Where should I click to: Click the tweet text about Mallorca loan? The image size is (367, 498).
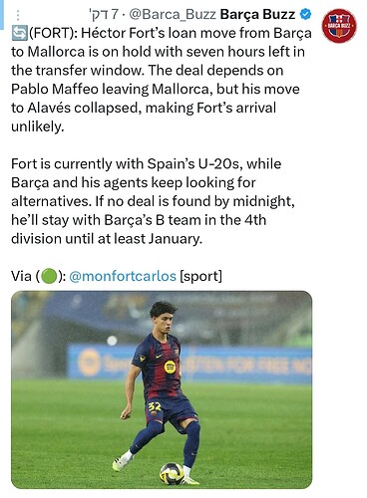tap(162, 80)
